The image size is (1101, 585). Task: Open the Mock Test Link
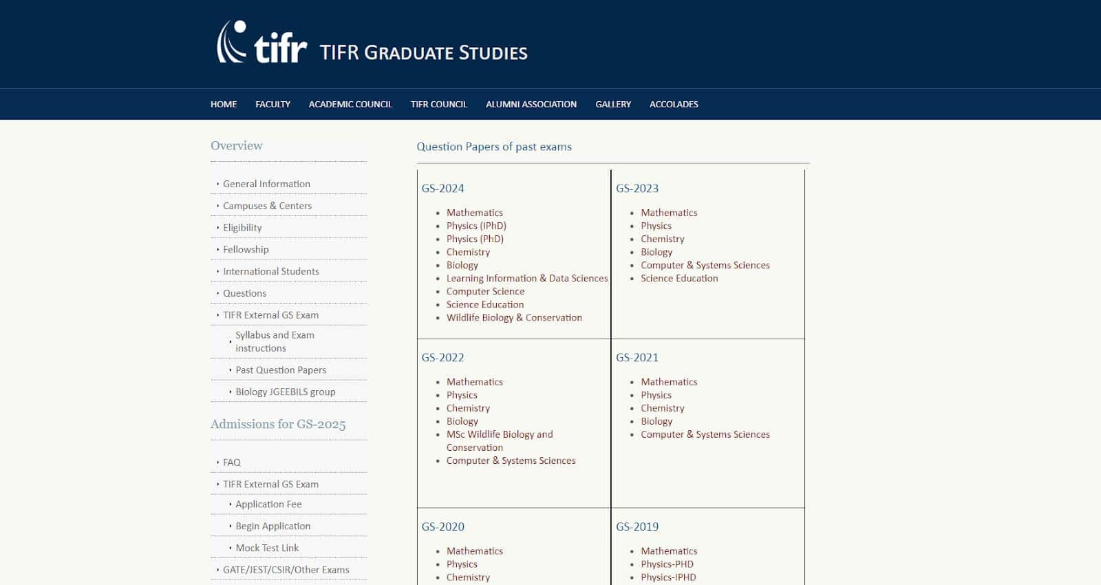click(x=267, y=548)
